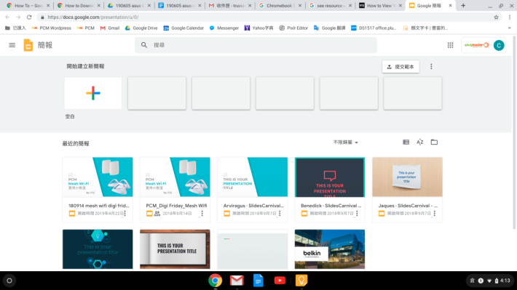Open PCM Wordpress bookmark

point(51,28)
